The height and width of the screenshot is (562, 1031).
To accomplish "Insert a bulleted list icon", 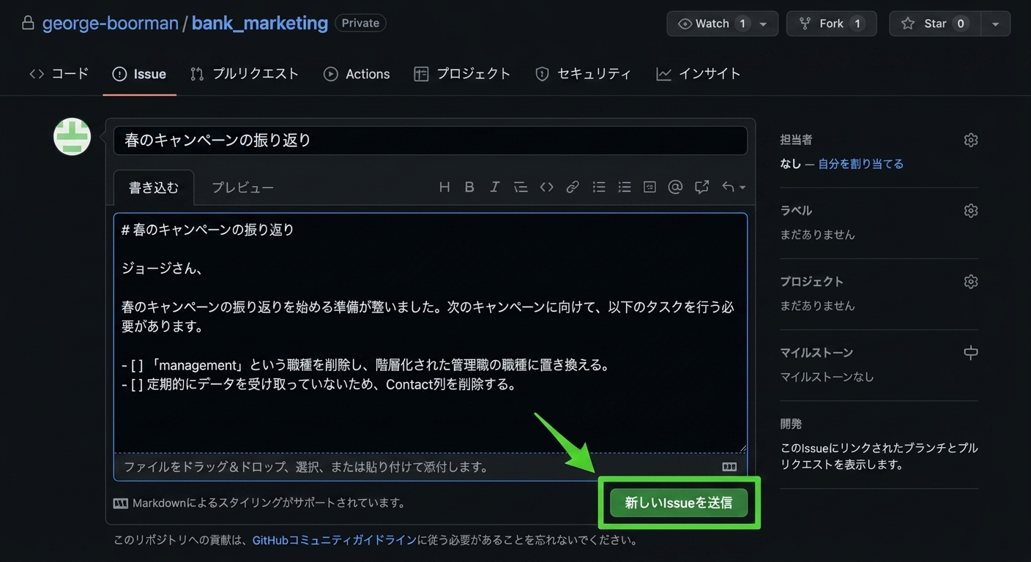I will tap(599, 187).
